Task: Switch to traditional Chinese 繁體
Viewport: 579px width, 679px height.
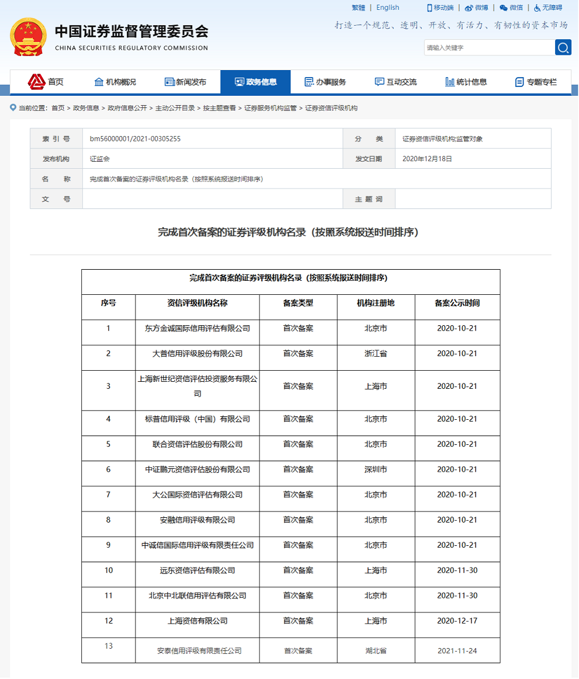Action: coord(358,8)
